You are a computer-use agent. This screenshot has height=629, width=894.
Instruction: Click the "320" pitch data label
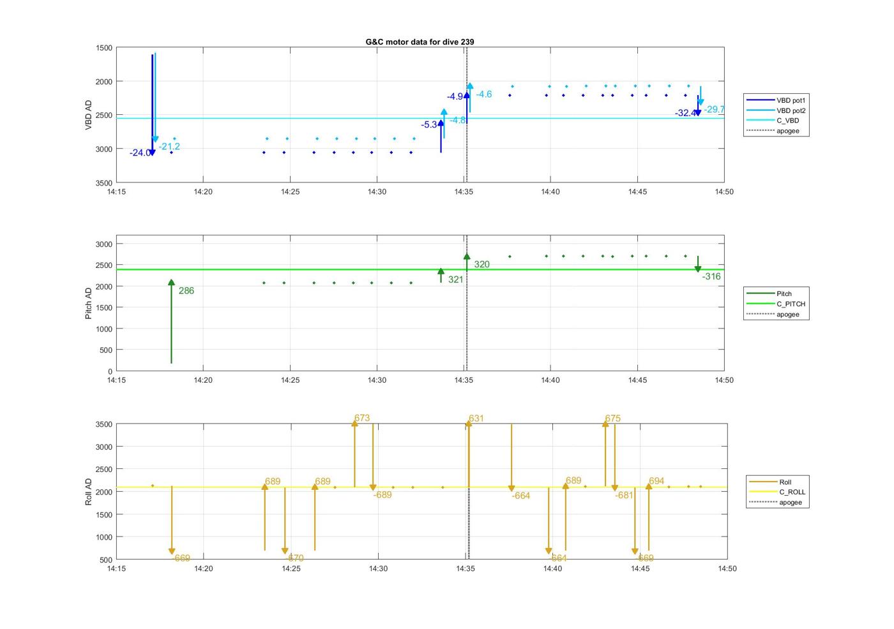[x=482, y=264]
